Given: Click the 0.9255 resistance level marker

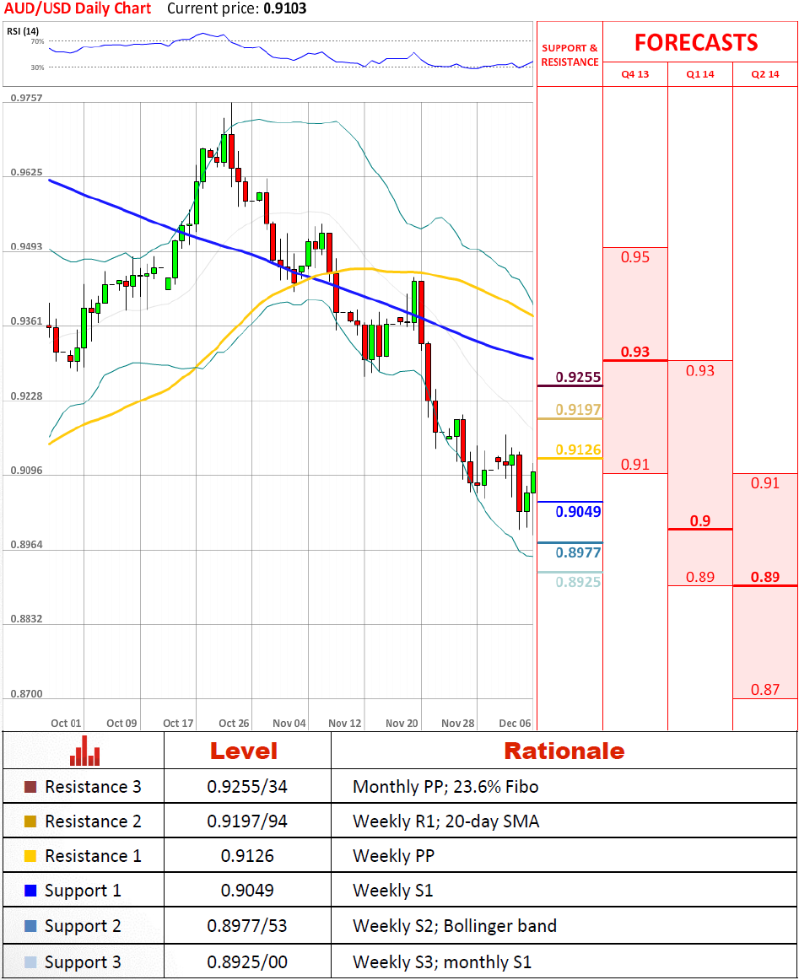Looking at the screenshot, I should coord(578,378).
